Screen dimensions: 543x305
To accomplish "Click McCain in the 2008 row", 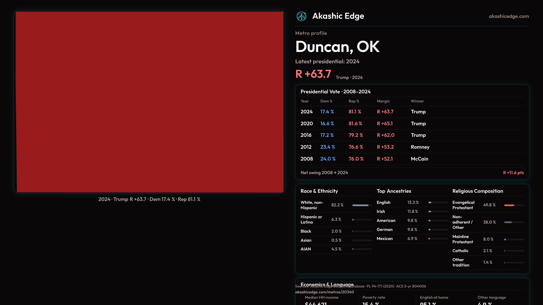I will [x=419, y=159].
